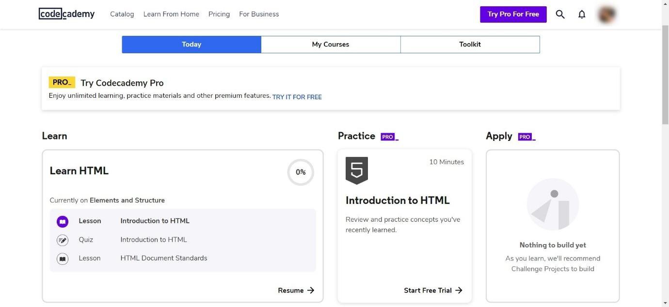Screen dimensions: 669x307
Task: Click the scrollbar down arrow
Action: pos(665,303)
